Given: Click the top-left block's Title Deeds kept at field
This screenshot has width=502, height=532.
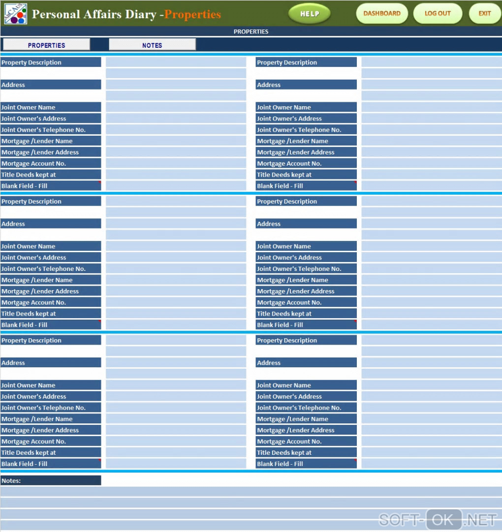Looking at the screenshot, I should 176,175.
